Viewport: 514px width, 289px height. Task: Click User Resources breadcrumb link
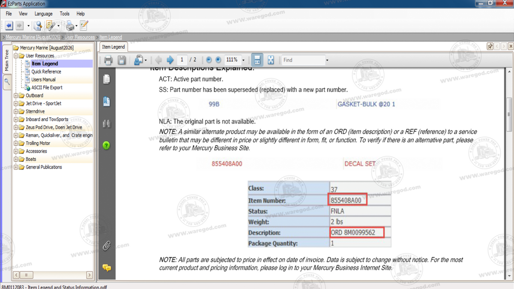(x=80, y=37)
